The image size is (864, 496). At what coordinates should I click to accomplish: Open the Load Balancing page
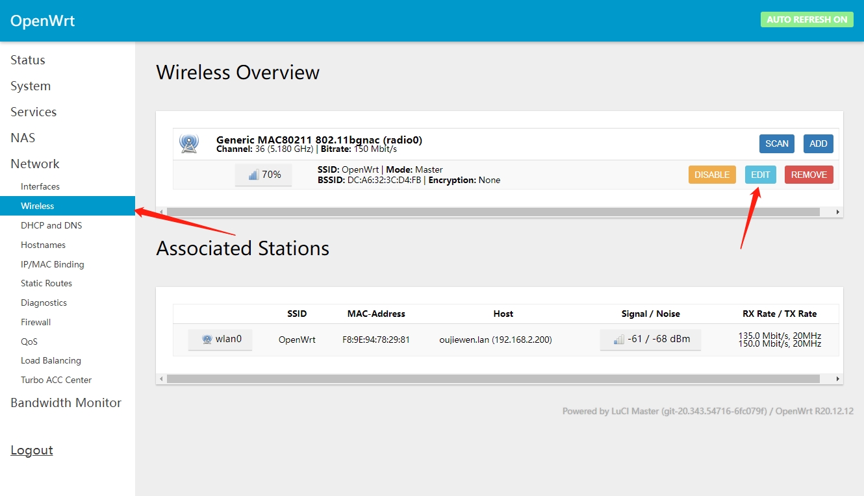coord(51,360)
